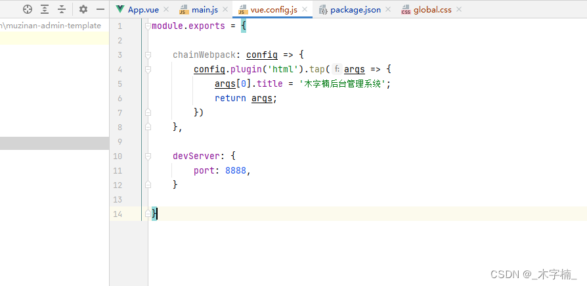Viewport: 587px width, 286px height.
Task: Open project panel settings gear
Action: pos(83,9)
